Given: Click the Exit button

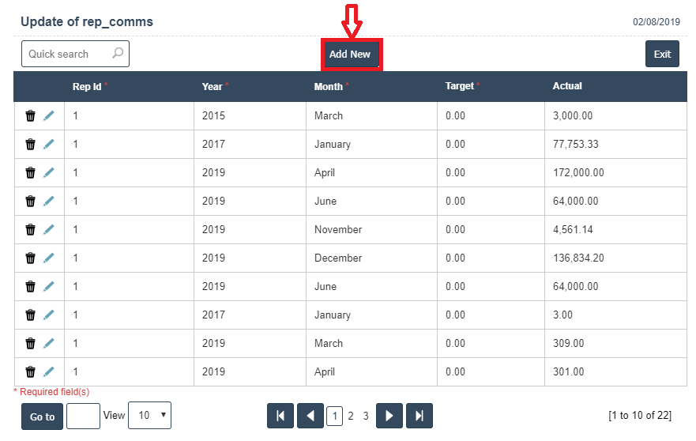Looking at the screenshot, I should click(662, 54).
